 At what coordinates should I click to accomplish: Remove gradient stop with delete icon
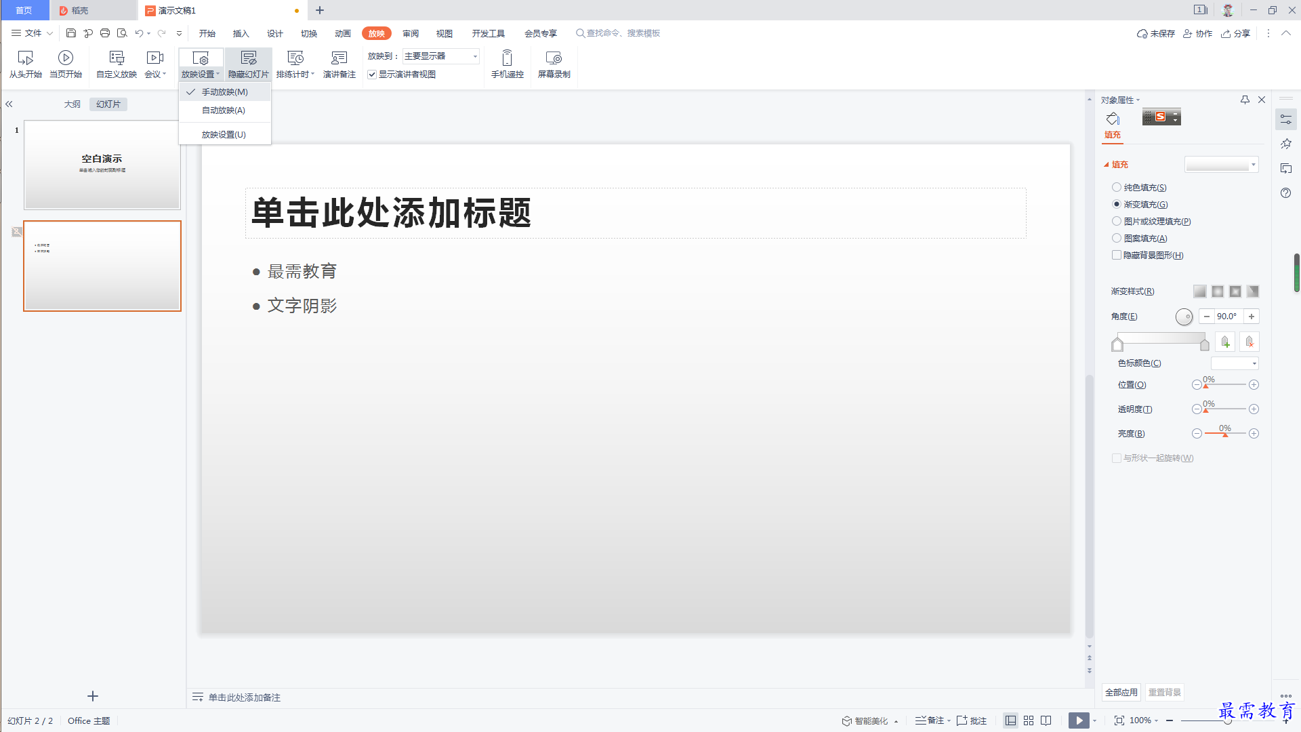pos(1250,342)
